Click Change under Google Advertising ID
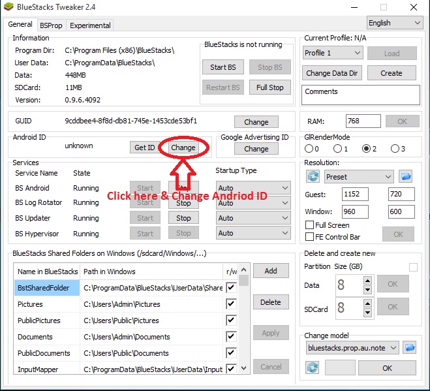 click(x=256, y=149)
